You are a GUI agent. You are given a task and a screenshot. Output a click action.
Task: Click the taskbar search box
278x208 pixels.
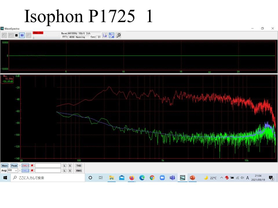click(x=48, y=178)
